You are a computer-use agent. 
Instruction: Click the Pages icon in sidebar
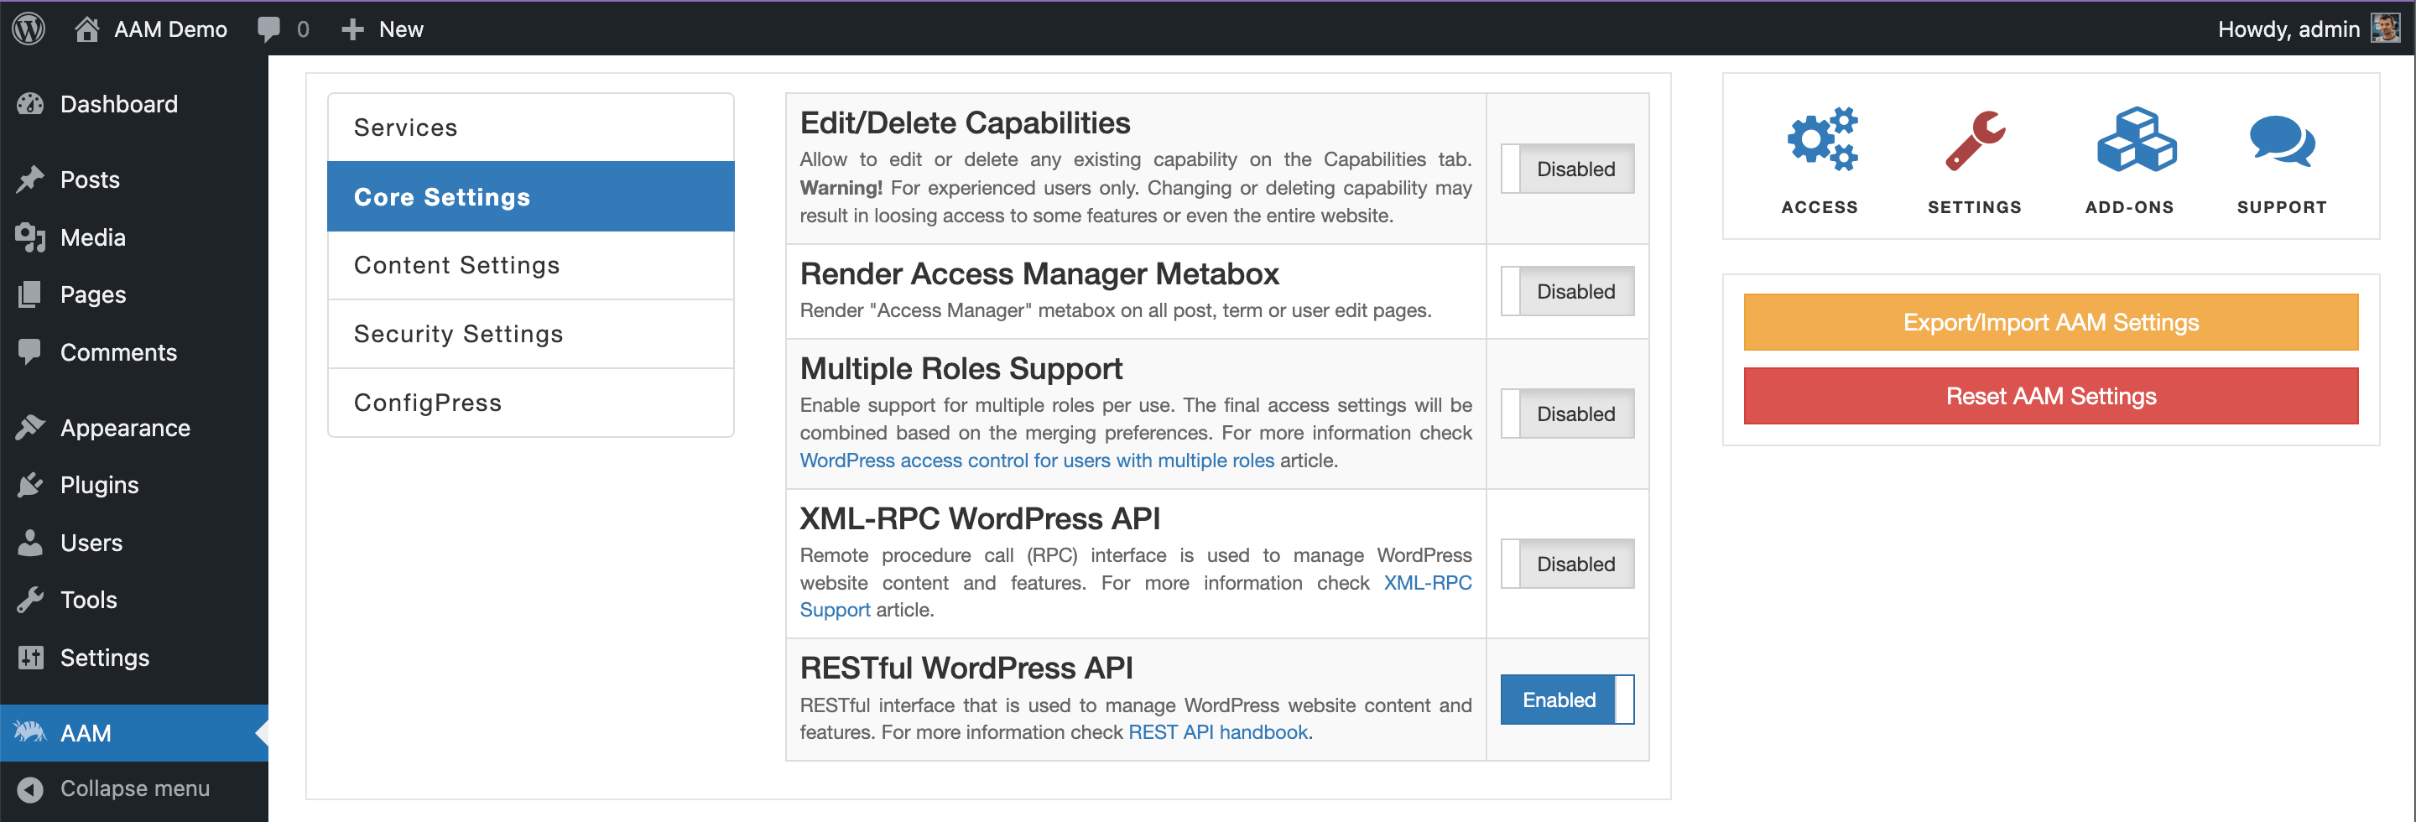(30, 294)
